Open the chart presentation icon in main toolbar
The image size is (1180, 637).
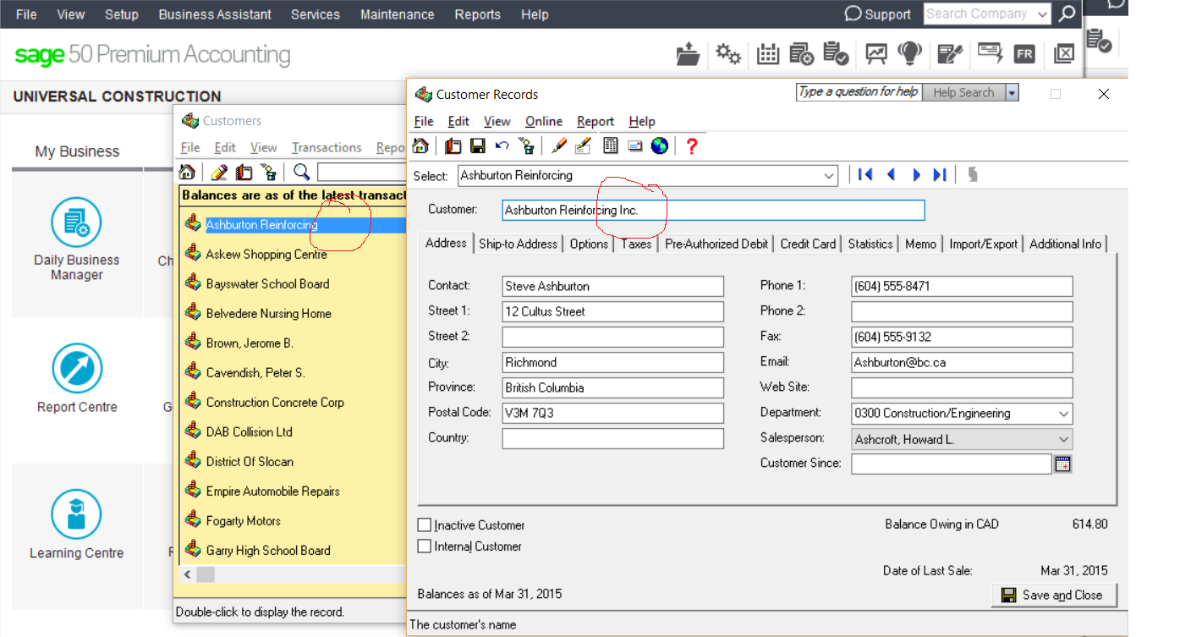[x=876, y=54]
